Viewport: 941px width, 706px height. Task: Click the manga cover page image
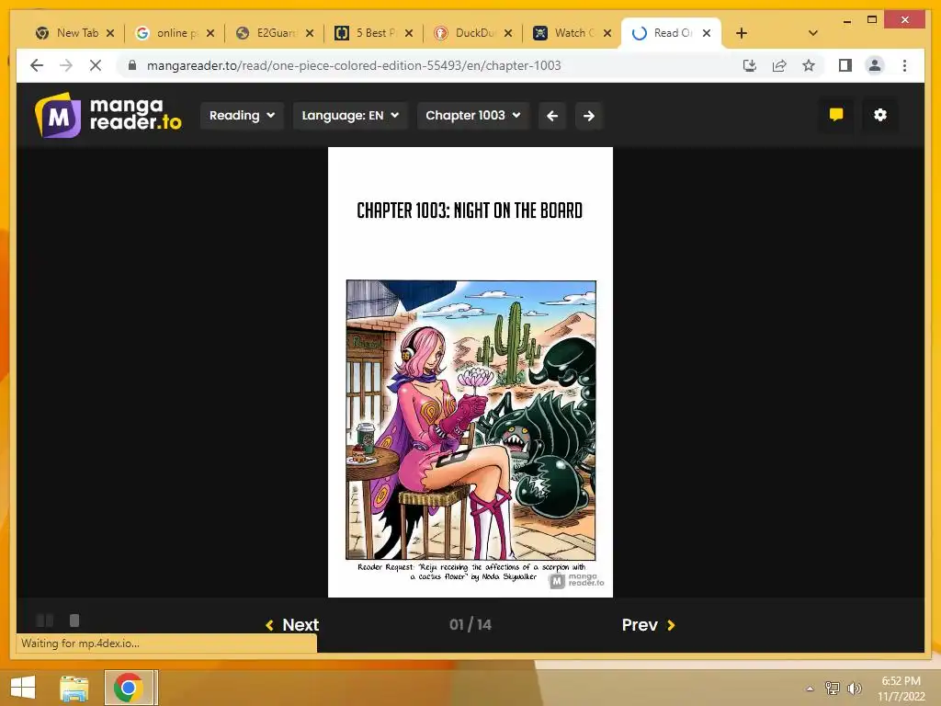(470, 372)
